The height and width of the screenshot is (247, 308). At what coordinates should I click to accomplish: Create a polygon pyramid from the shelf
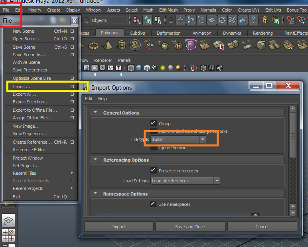click(x=108, y=45)
